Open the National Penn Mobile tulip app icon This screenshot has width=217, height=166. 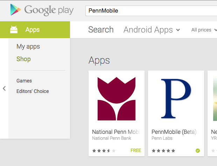pos(117,99)
